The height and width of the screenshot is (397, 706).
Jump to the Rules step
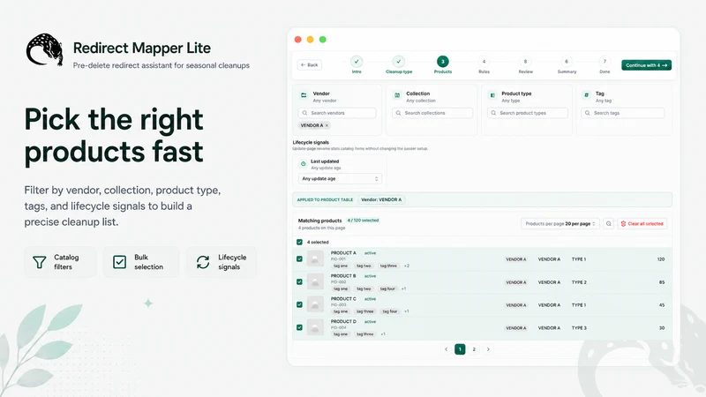tap(484, 64)
